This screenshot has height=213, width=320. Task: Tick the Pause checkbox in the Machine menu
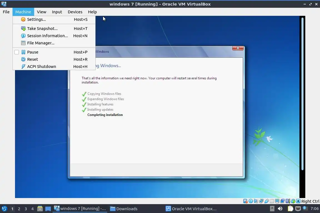click(17, 52)
